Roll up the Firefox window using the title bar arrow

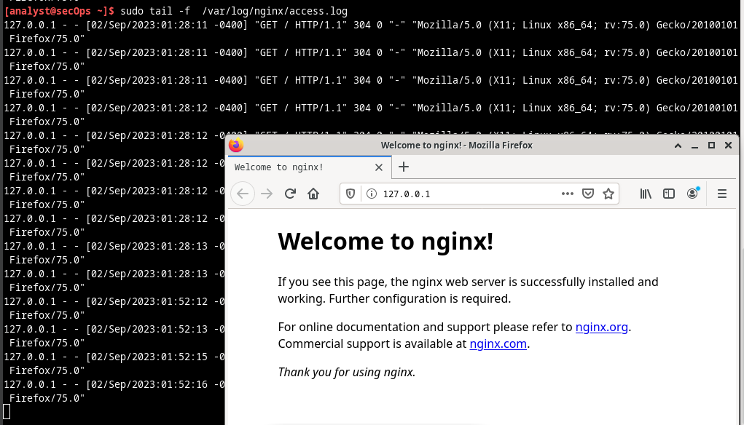point(678,146)
